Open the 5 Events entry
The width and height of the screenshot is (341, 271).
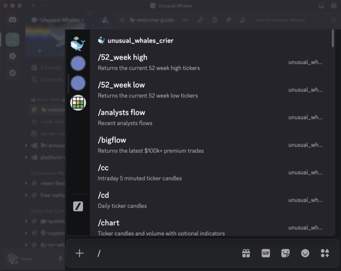[x=46, y=67]
